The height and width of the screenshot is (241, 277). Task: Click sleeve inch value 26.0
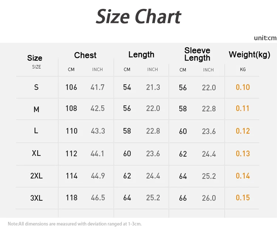coord(209,198)
